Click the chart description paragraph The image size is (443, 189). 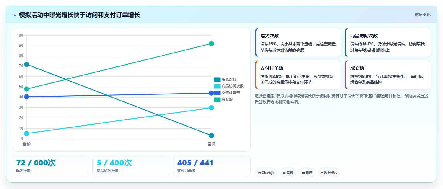(341, 99)
